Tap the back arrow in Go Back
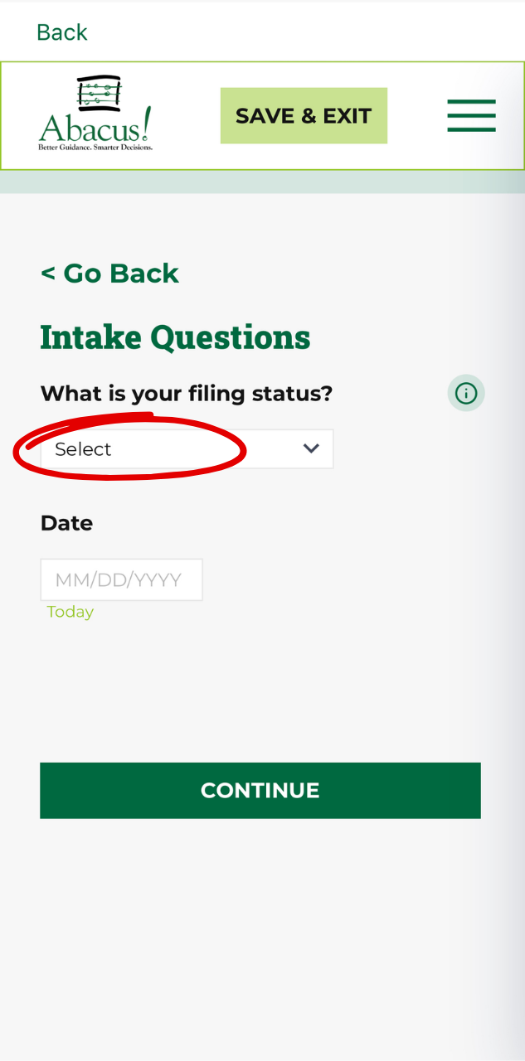 [x=48, y=274]
